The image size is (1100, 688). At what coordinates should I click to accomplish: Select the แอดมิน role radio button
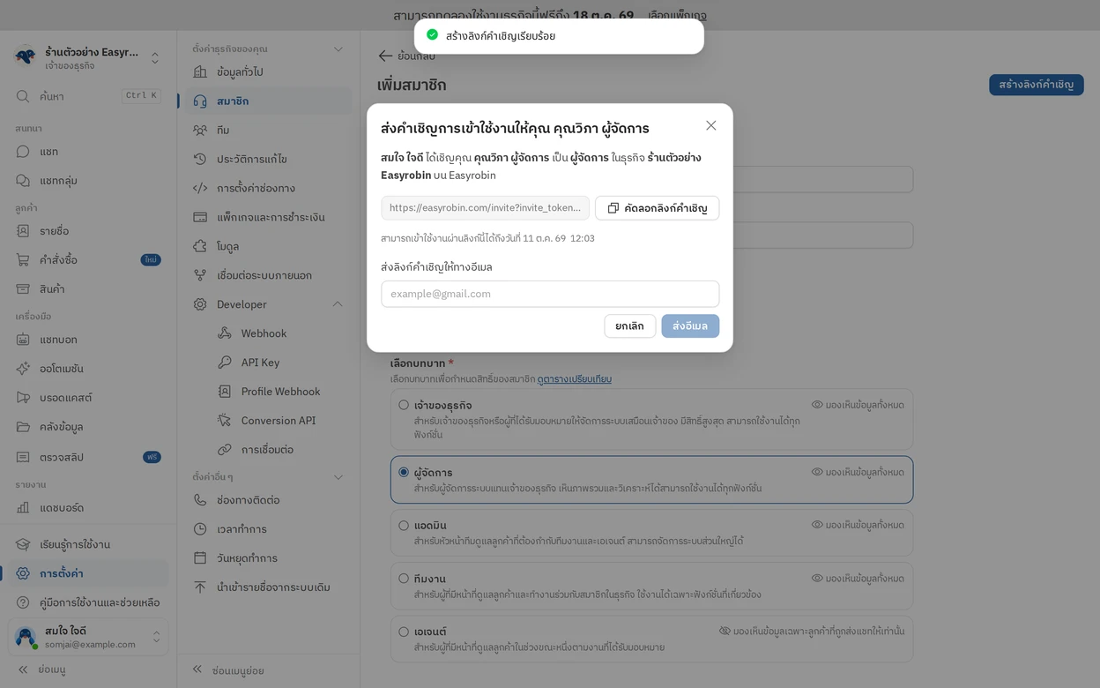point(404,526)
